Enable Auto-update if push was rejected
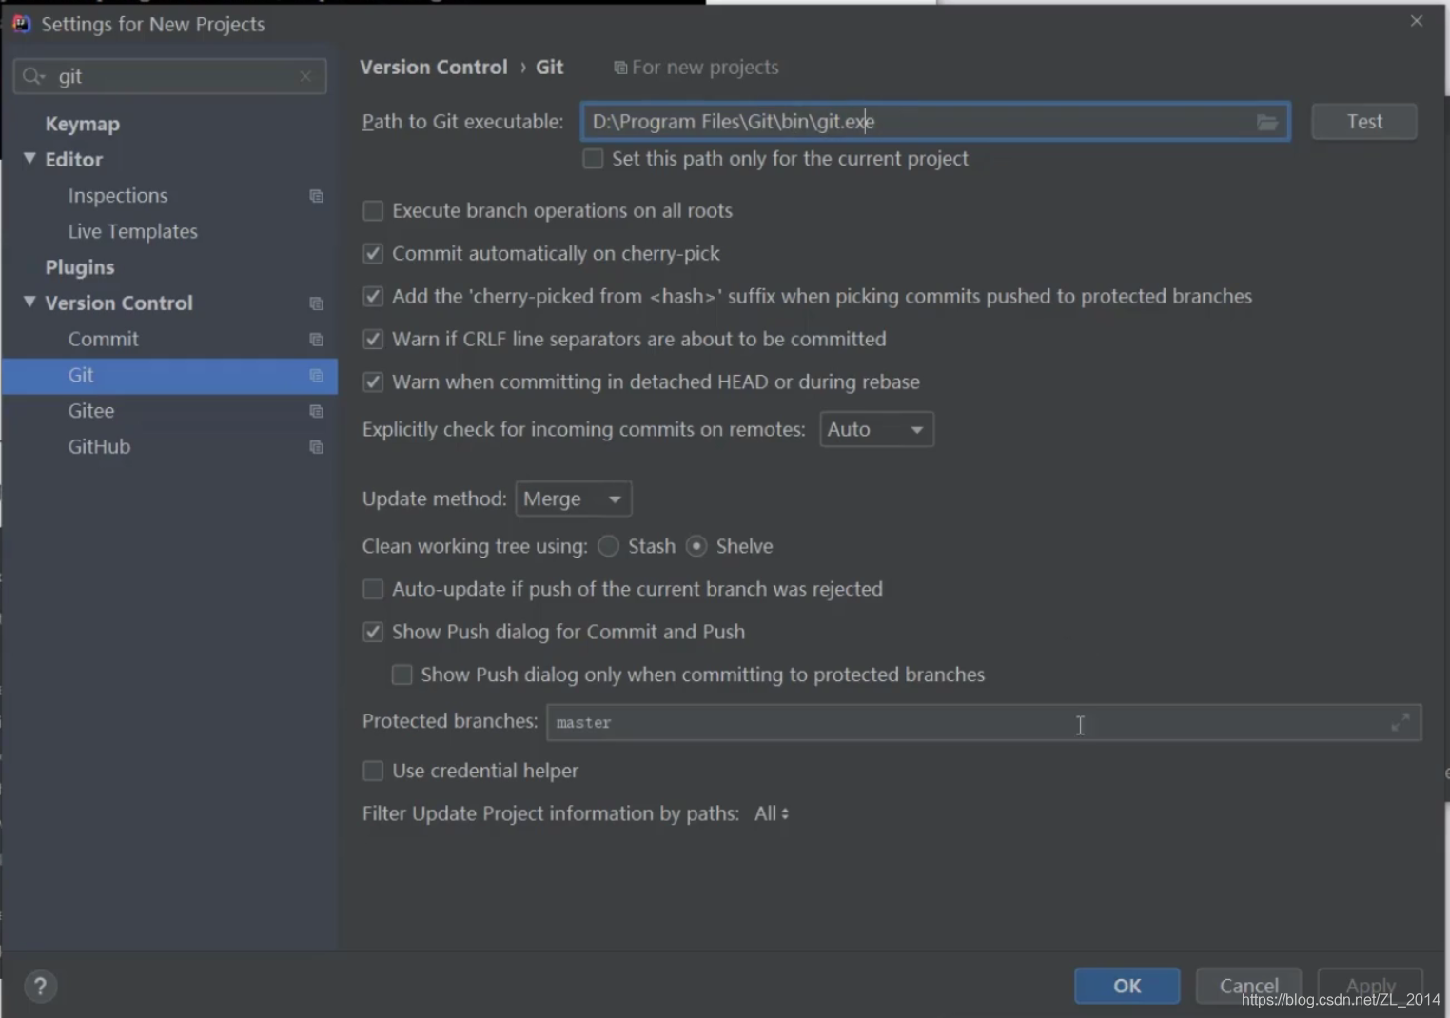Viewport: 1450px width, 1018px height. tap(373, 590)
